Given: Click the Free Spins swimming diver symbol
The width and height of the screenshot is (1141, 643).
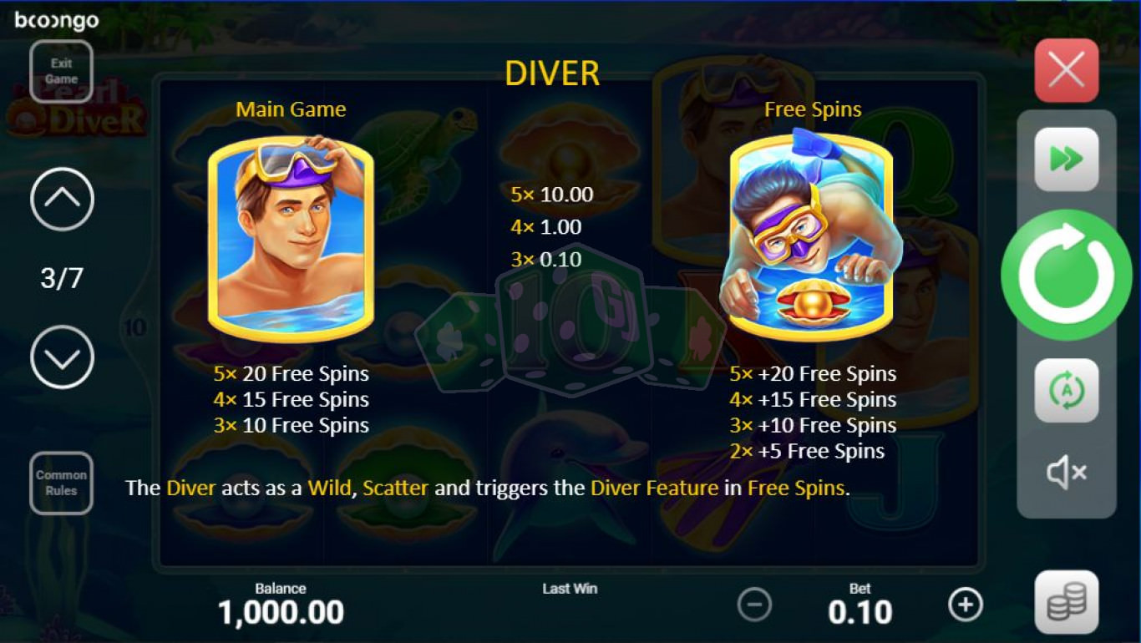Looking at the screenshot, I should (812, 234).
